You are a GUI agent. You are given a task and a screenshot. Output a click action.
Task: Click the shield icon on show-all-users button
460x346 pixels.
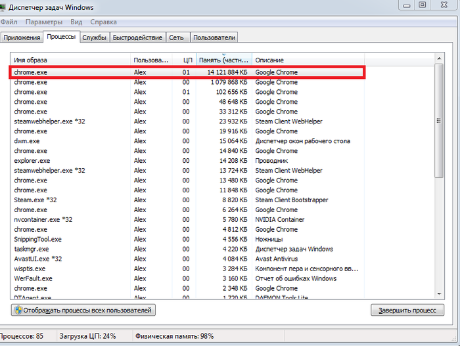pos(17,310)
